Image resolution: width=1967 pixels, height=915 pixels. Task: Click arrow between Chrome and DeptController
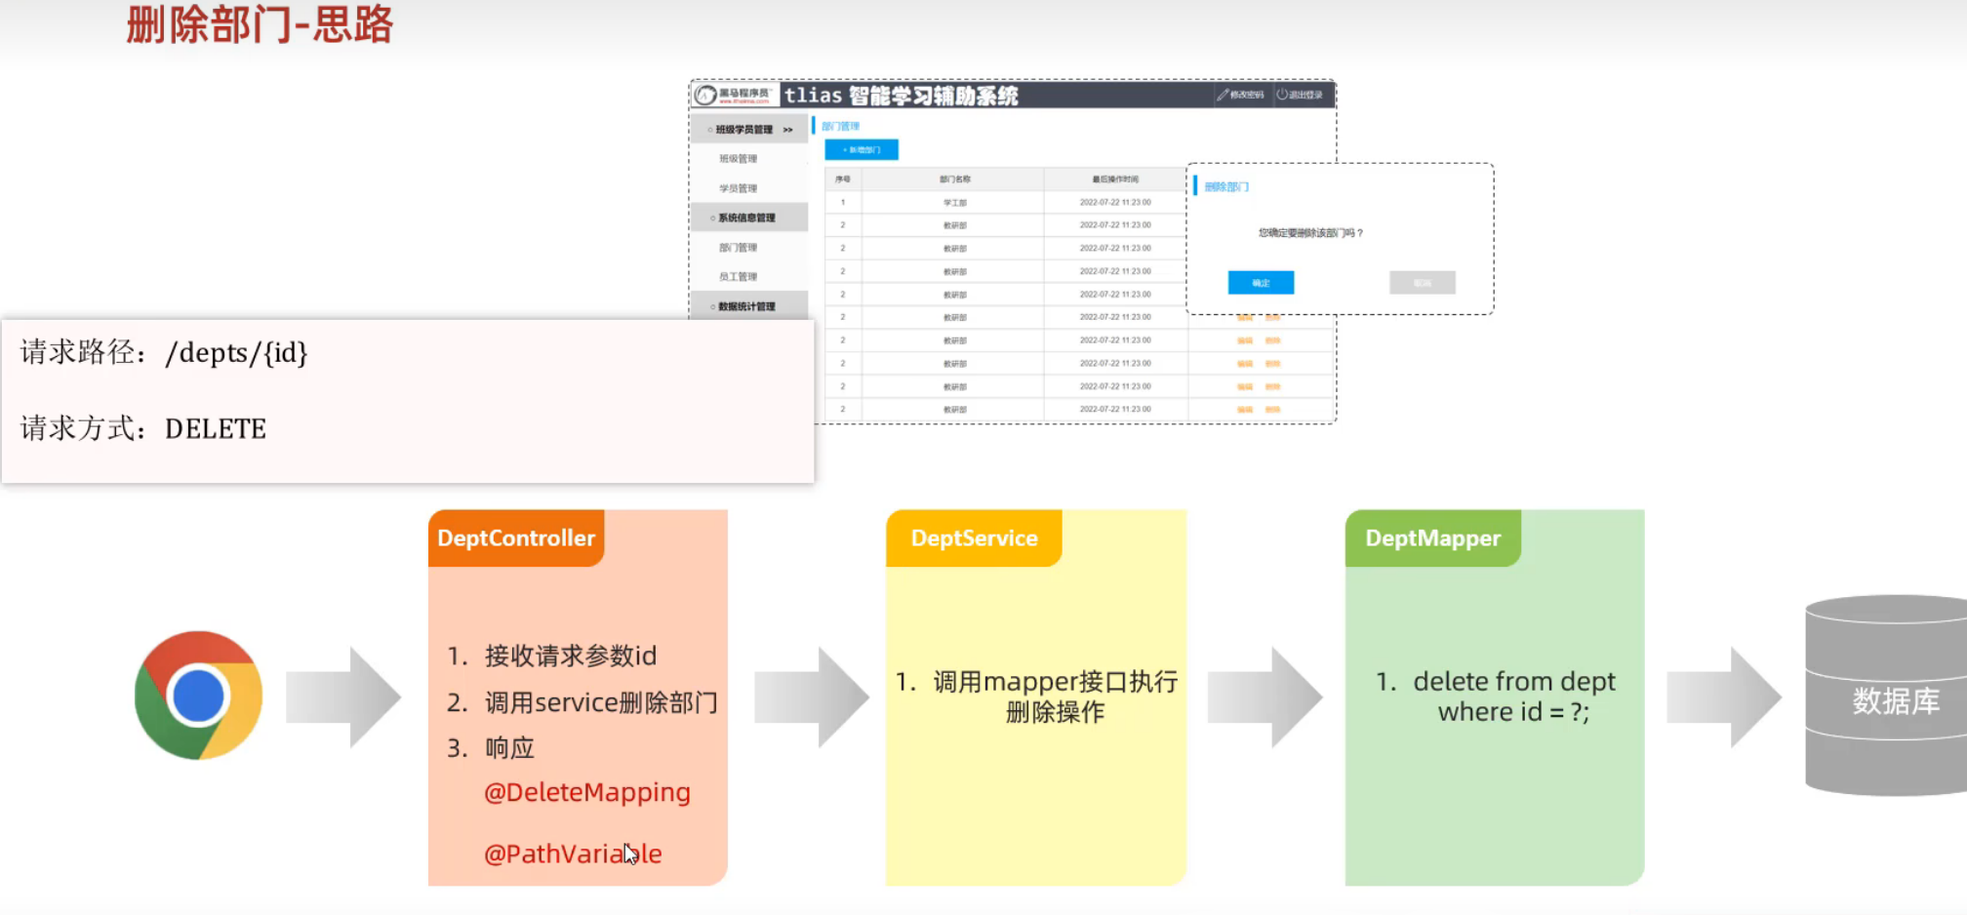click(x=343, y=696)
